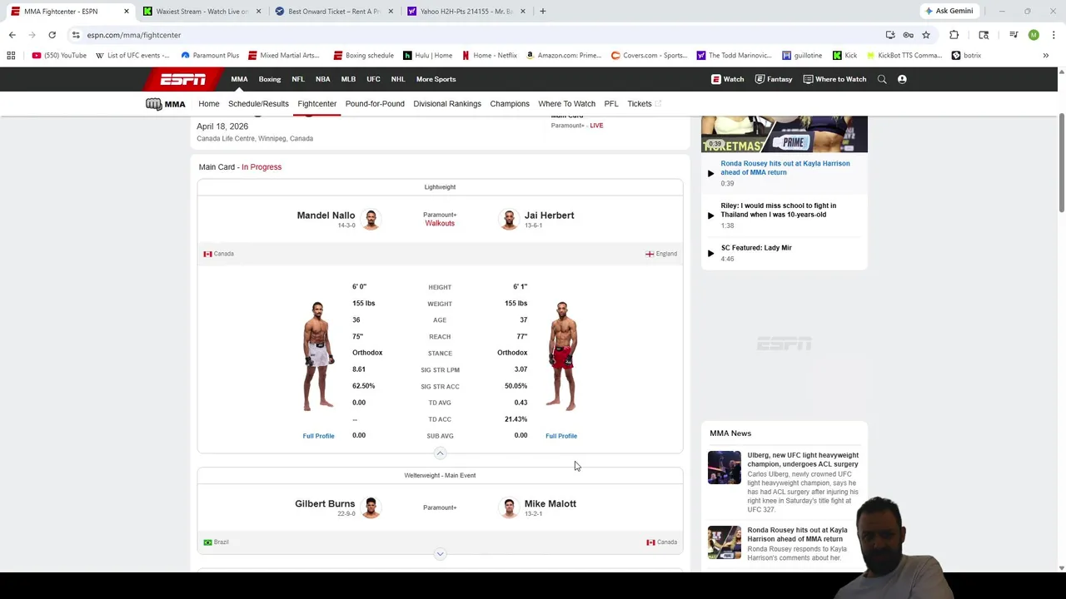Click the Chrome profile avatar
Screen dimensions: 1066x599
[1034, 35]
